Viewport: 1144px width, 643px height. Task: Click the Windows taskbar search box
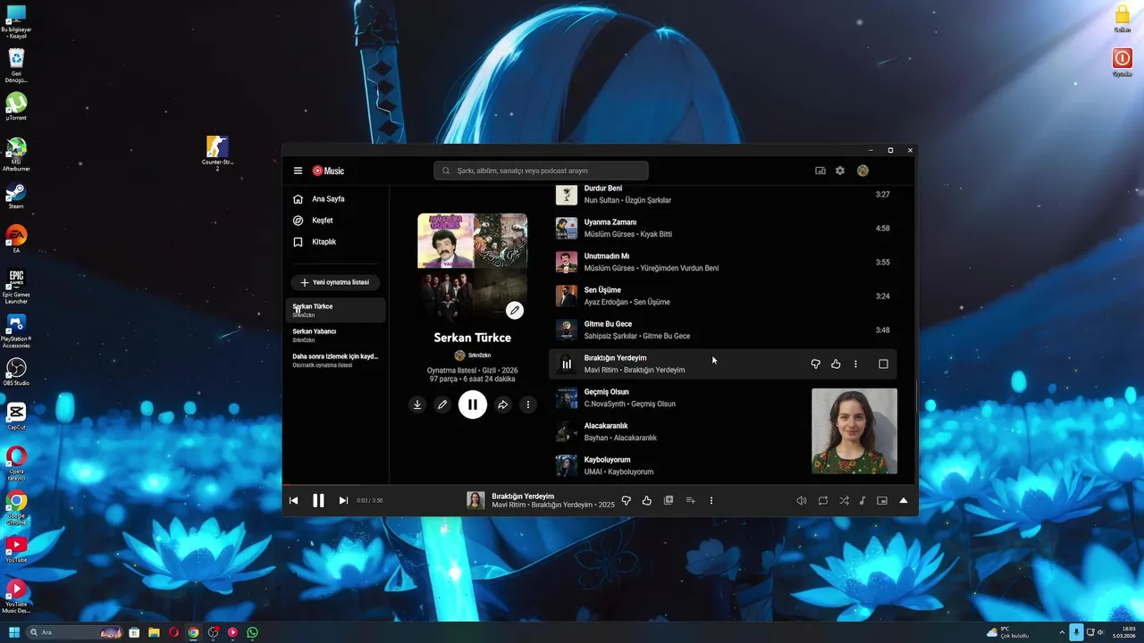(x=74, y=632)
